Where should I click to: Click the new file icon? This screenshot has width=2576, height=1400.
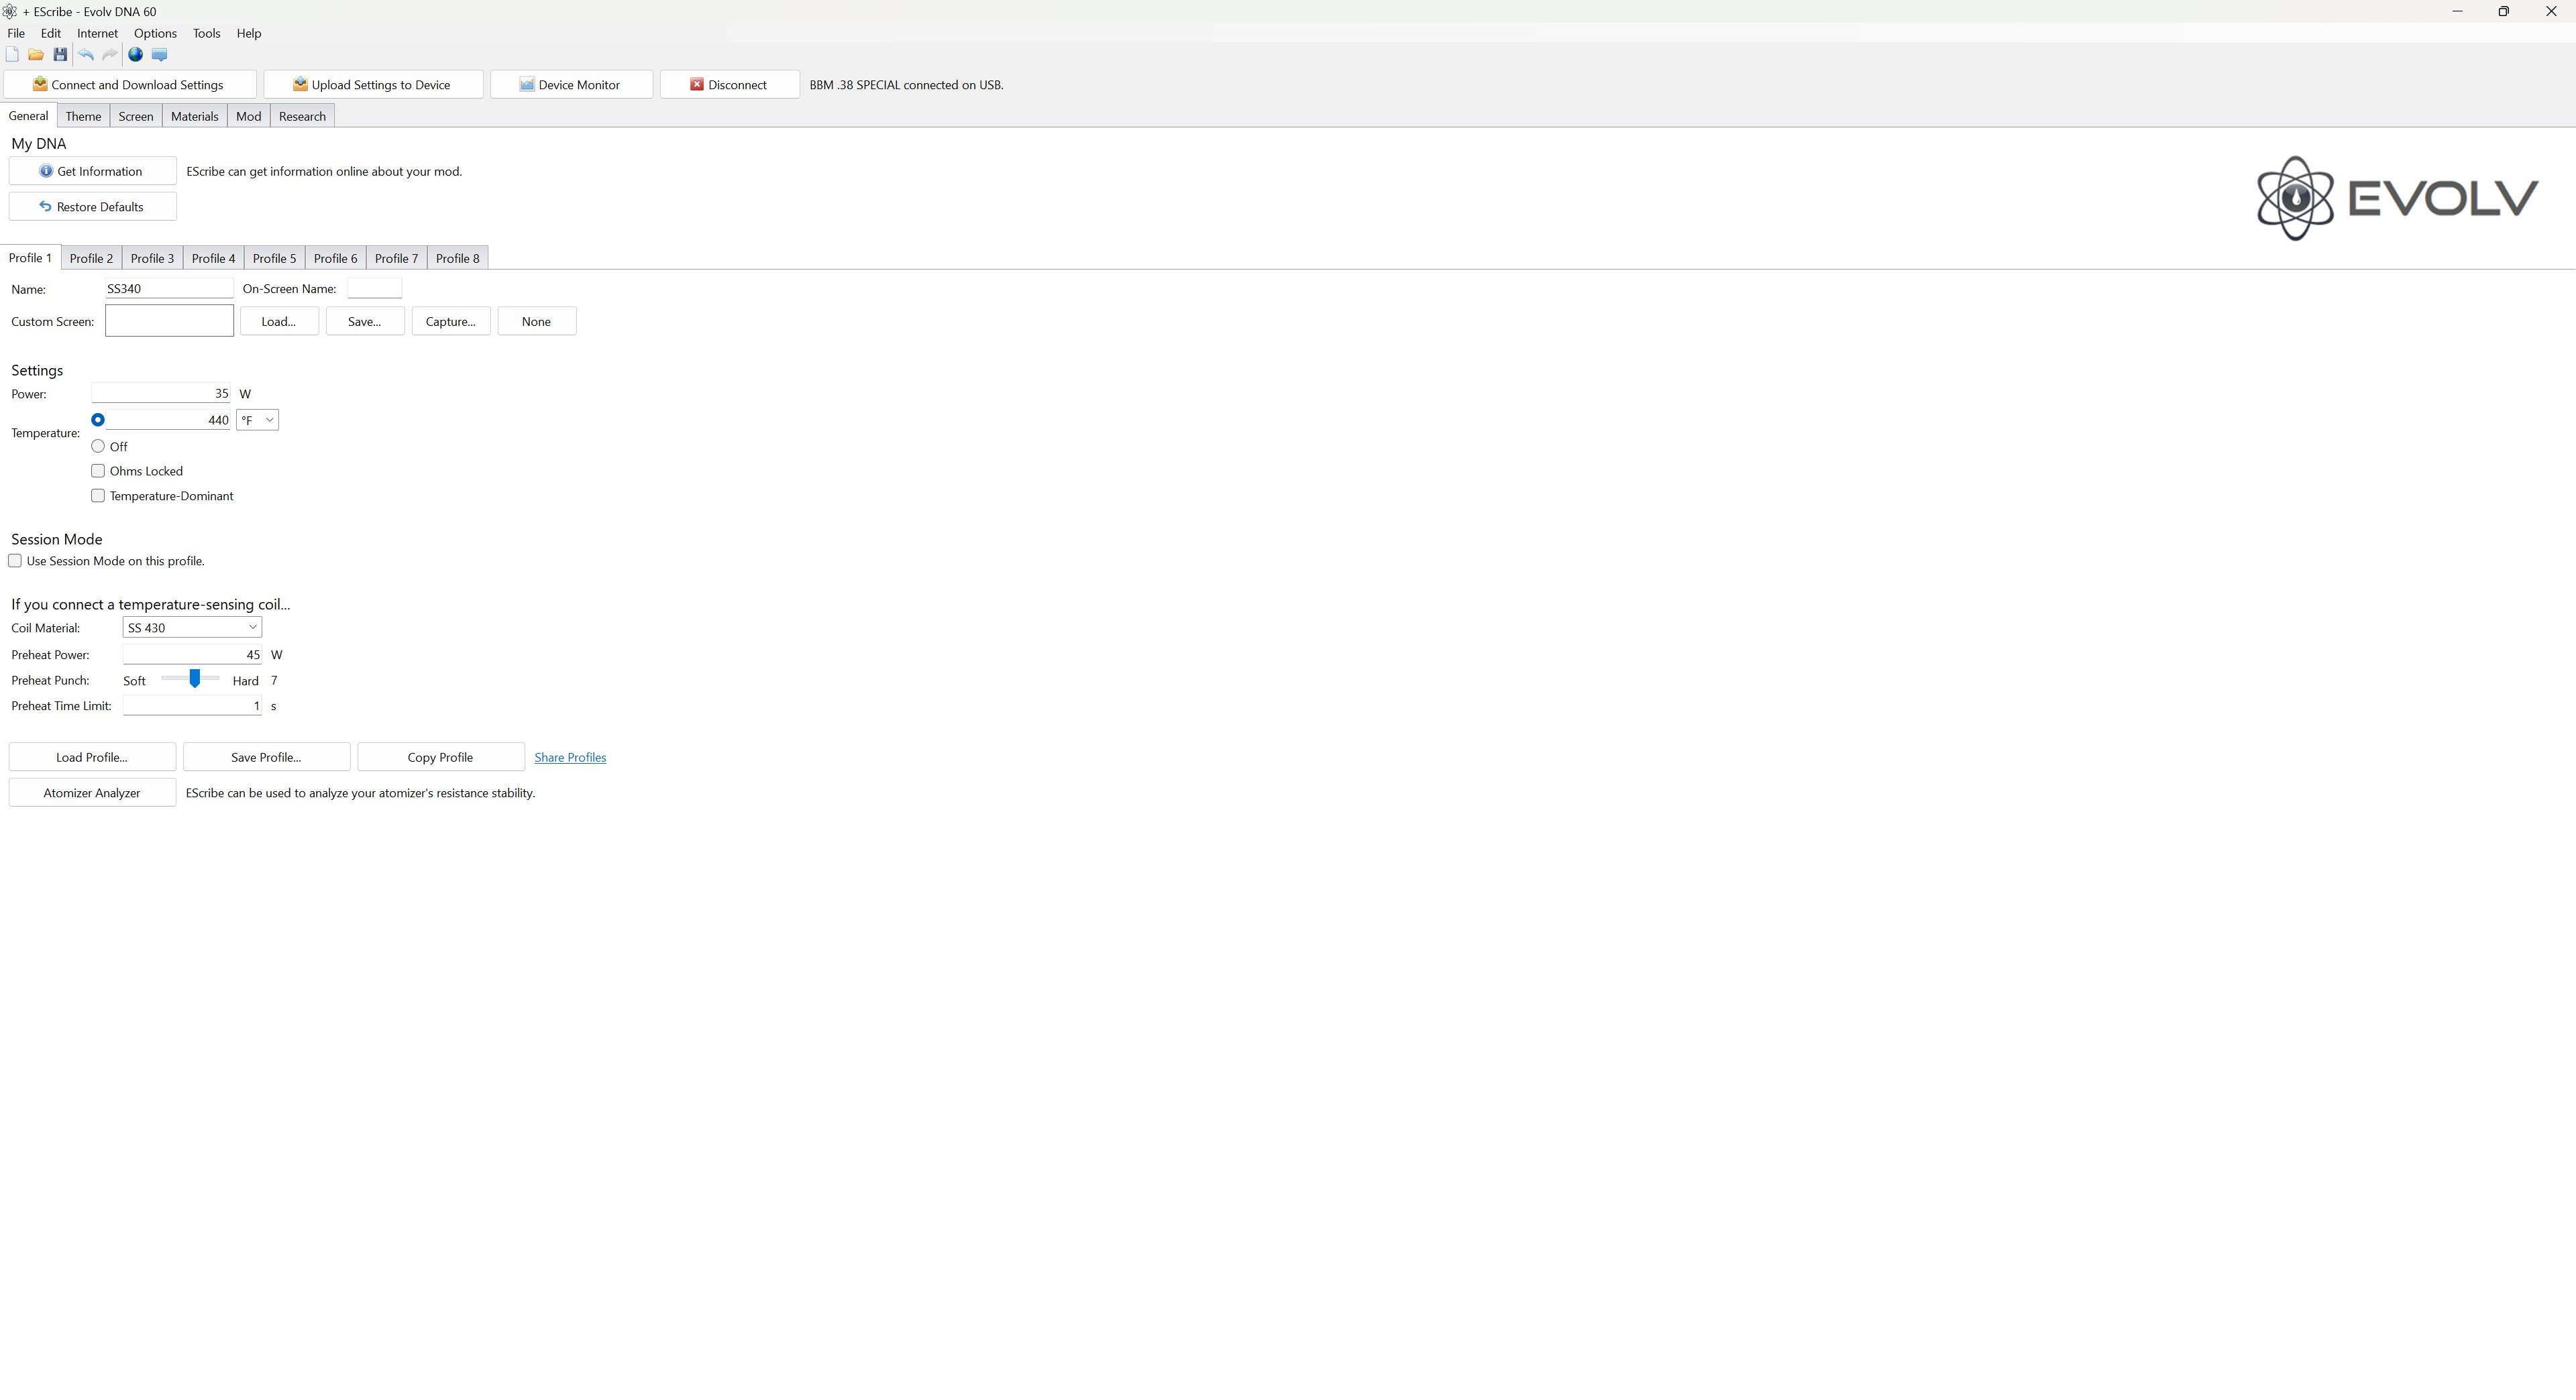[12, 55]
